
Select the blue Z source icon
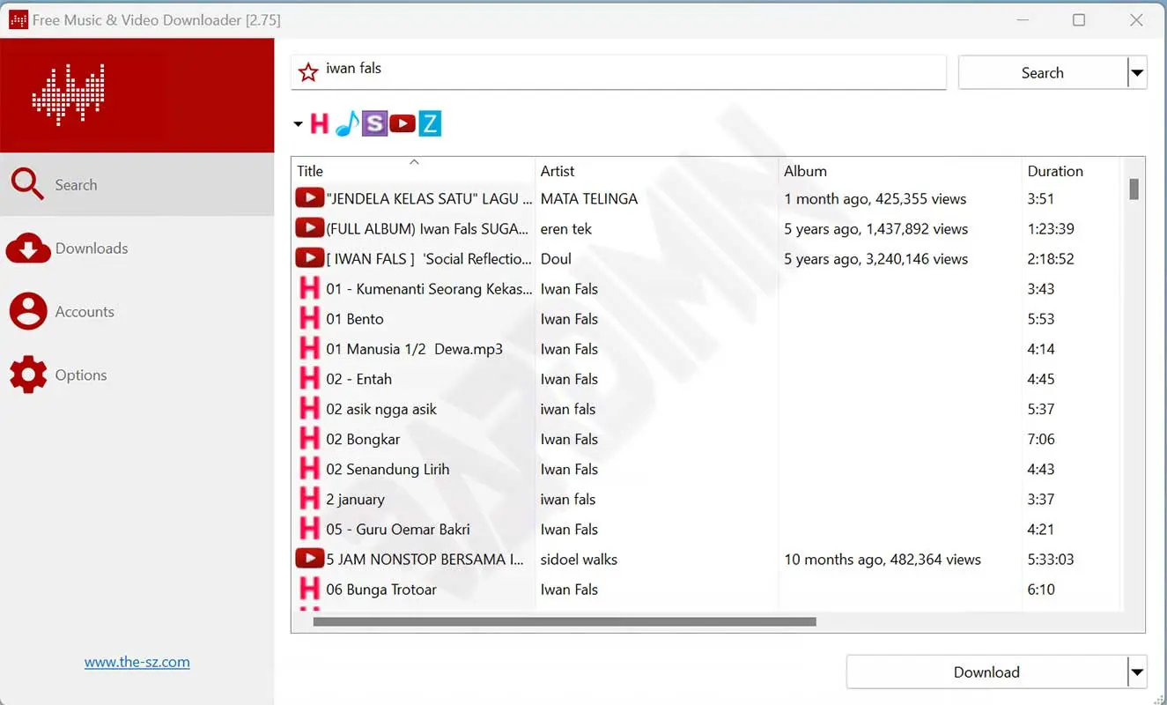tap(429, 123)
